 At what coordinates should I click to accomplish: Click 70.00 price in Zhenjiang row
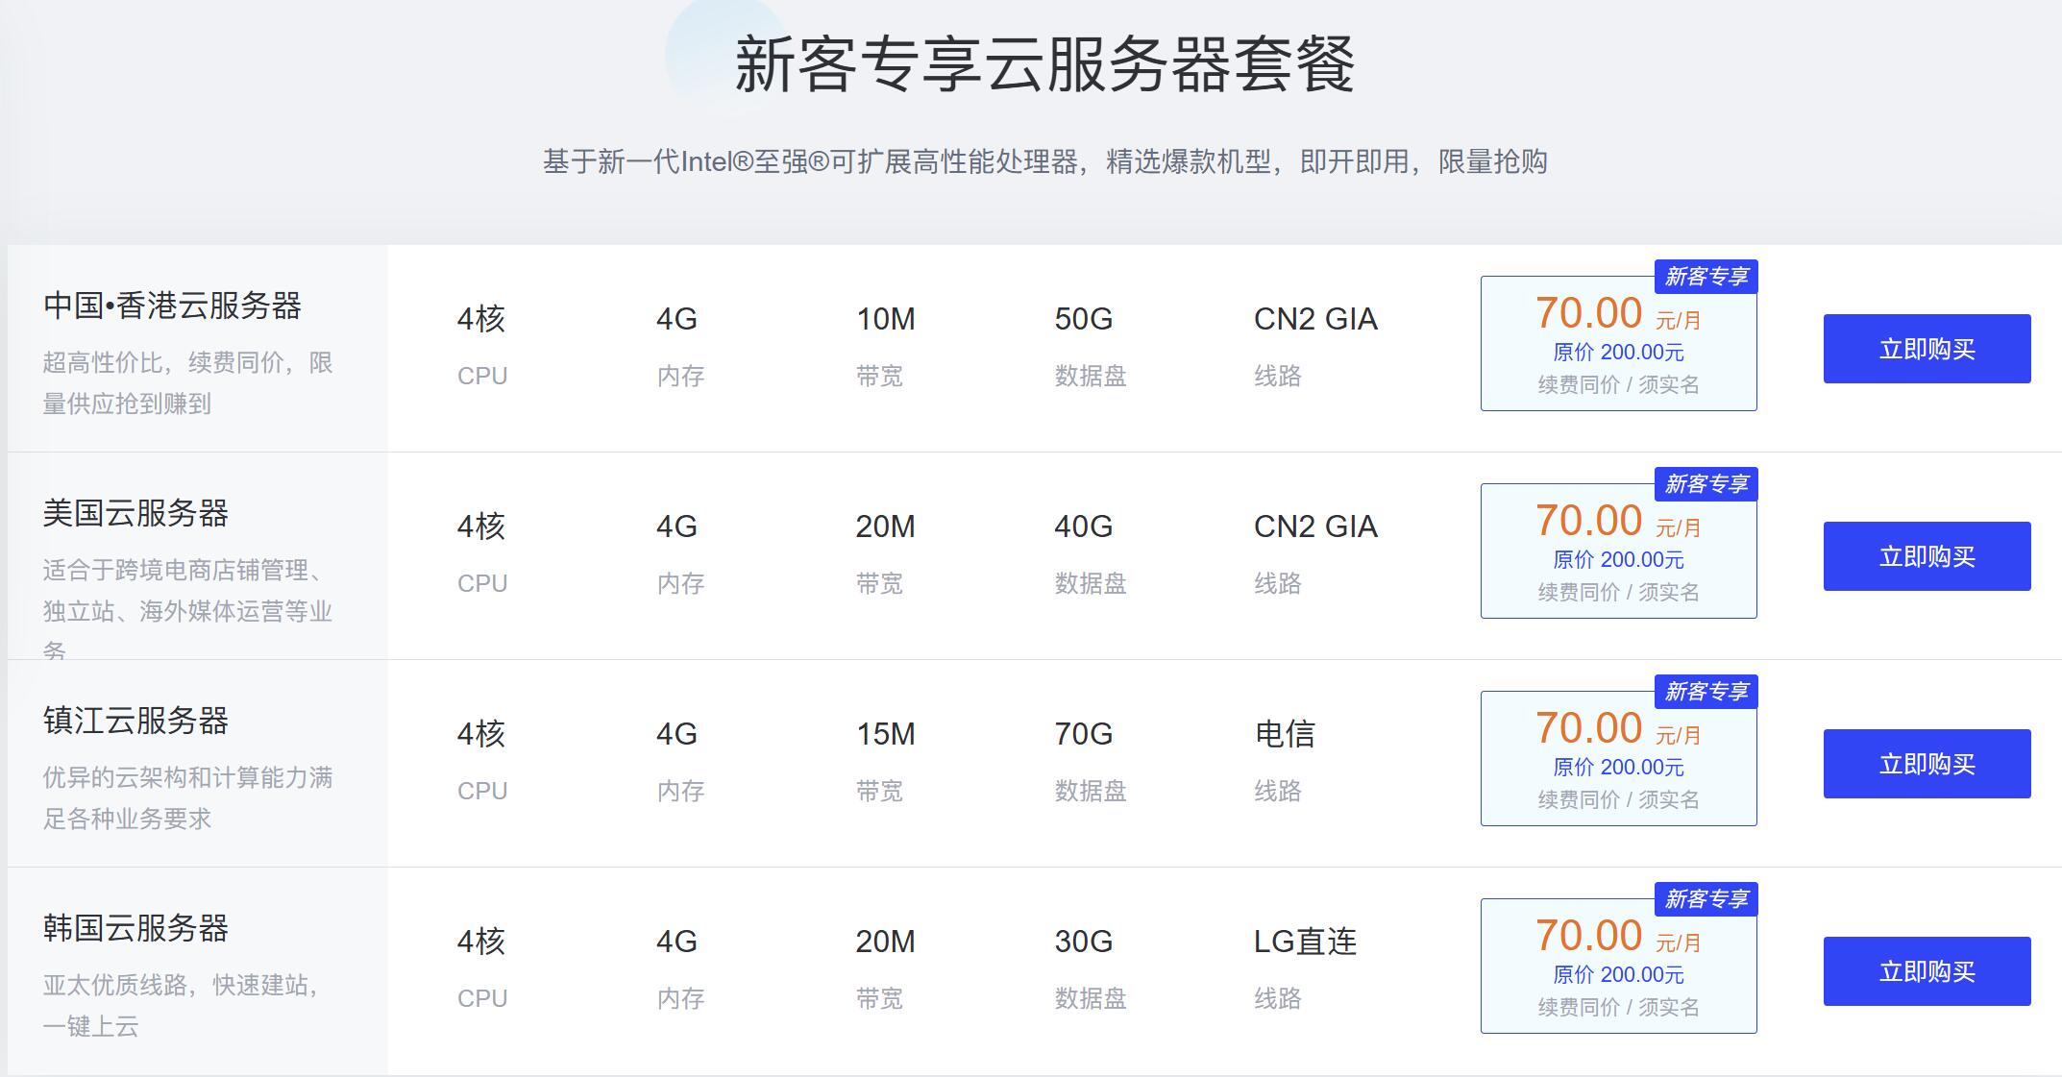point(1588,728)
